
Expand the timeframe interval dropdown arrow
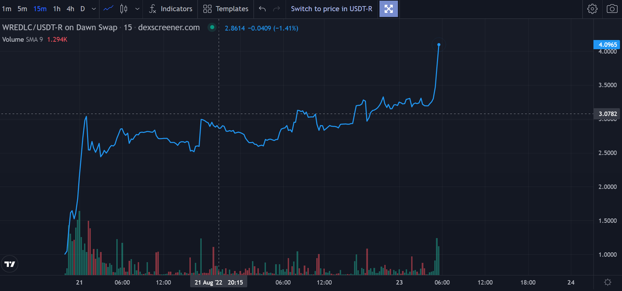[93, 9]
